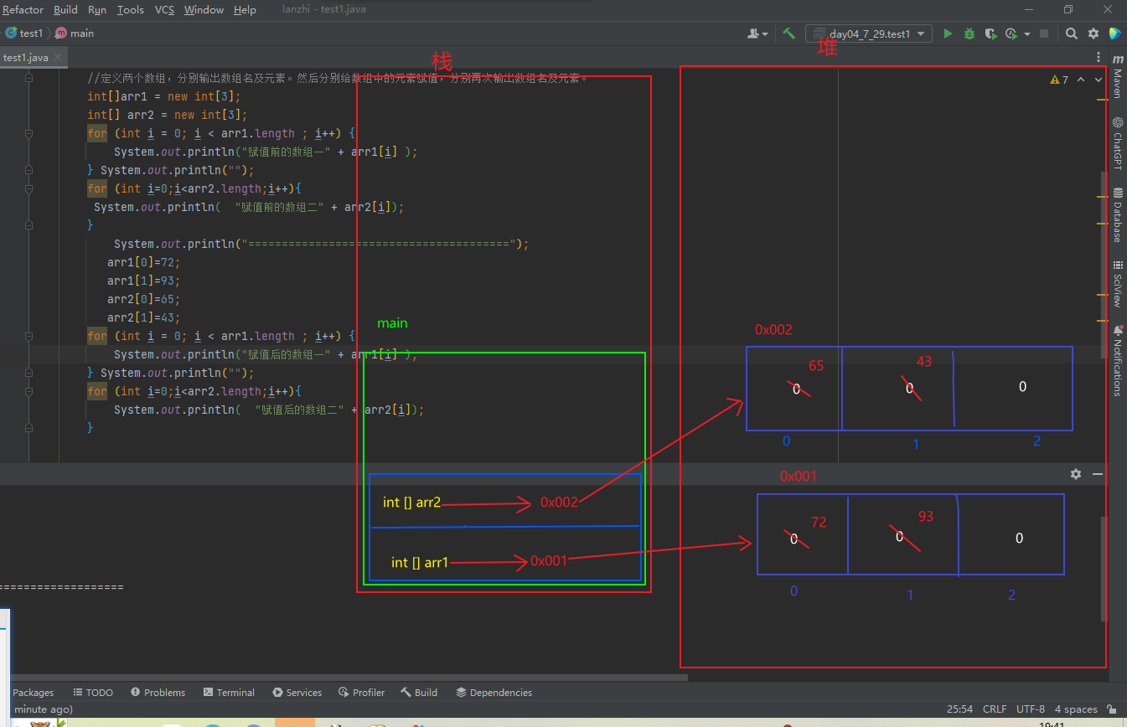Open the Database side panel
1127x727 pixels.
(1117, 215)
